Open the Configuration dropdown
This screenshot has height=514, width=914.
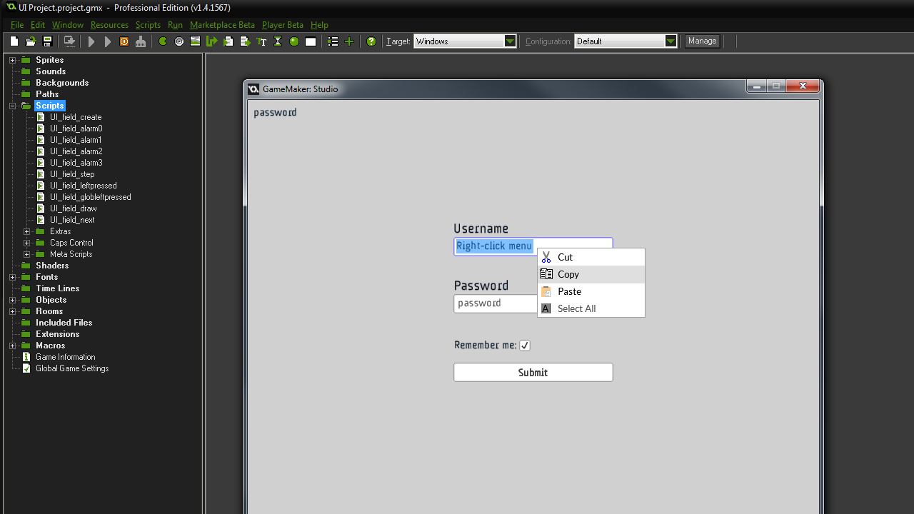(x=671, y=41)
